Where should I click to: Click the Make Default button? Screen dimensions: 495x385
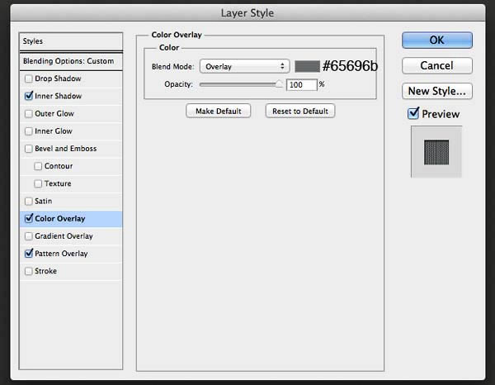point(218,111)
